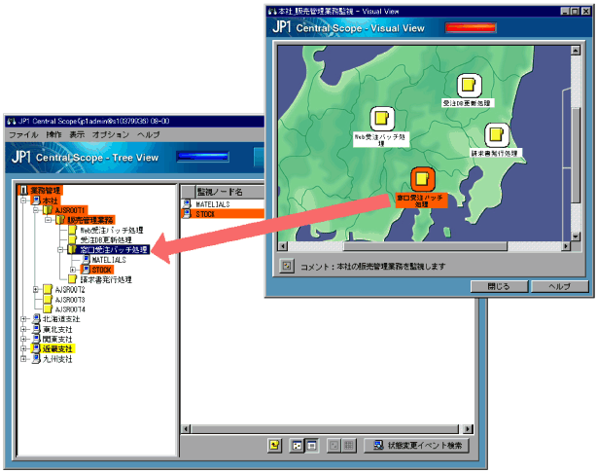Viewport: 597px width, 473px height.
Task: Click the icon on the 状態変更イベント検索 button
Action: pyautogui.click(x=378, y=445)
